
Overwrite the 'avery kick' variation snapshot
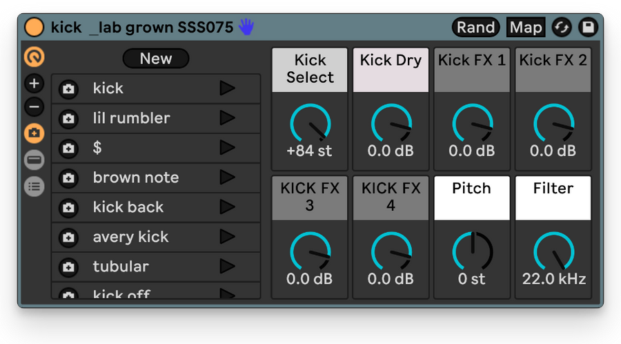coord(68,238)
